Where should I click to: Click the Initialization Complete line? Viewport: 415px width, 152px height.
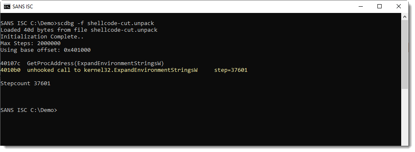(x=42, y=37)
